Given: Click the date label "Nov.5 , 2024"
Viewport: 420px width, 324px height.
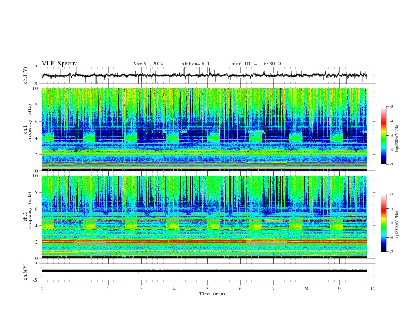Looking at the screenshot, I should pos(148,64).
